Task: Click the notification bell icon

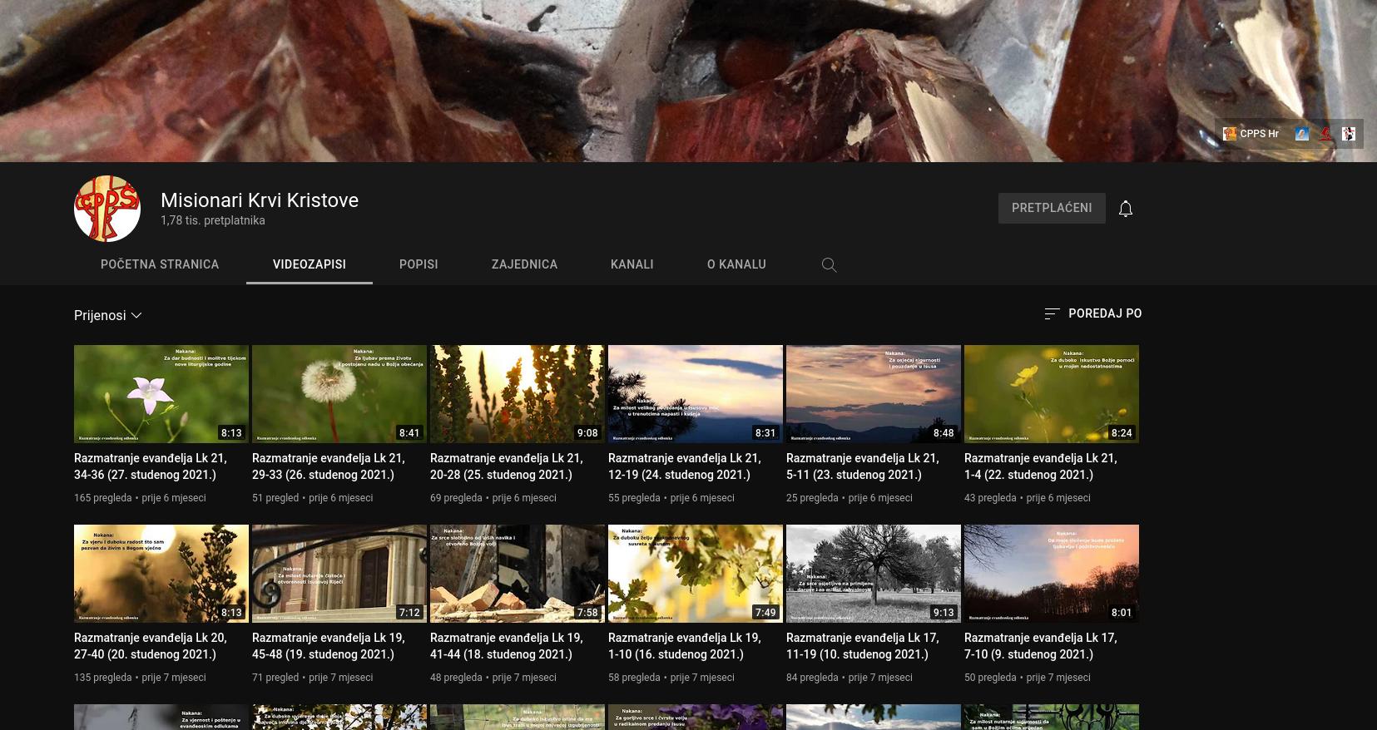Action: [x=1126, y=209]
